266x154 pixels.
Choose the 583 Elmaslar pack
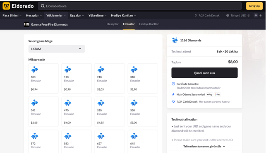point(77,142)
